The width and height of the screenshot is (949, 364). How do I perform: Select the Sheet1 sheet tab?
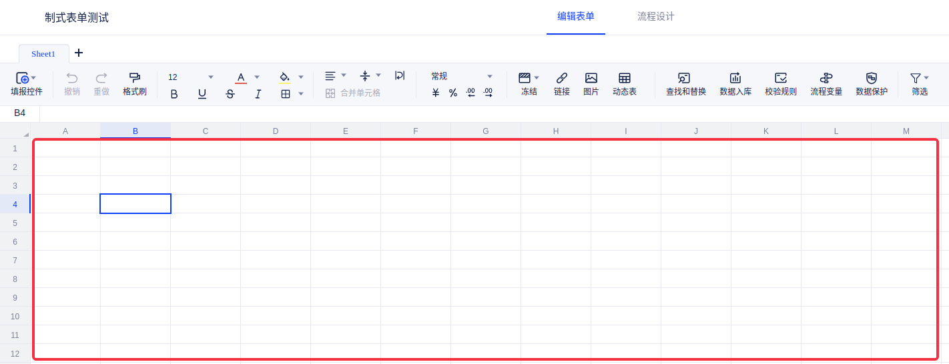point(43,54)
